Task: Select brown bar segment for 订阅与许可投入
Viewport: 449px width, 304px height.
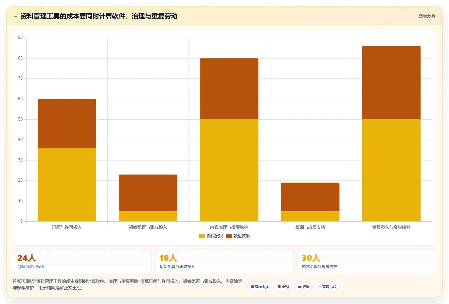Action: click(x=67, y=124)
